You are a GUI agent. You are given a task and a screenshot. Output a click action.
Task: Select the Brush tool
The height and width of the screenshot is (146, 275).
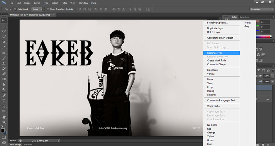(x=4, y=58)
